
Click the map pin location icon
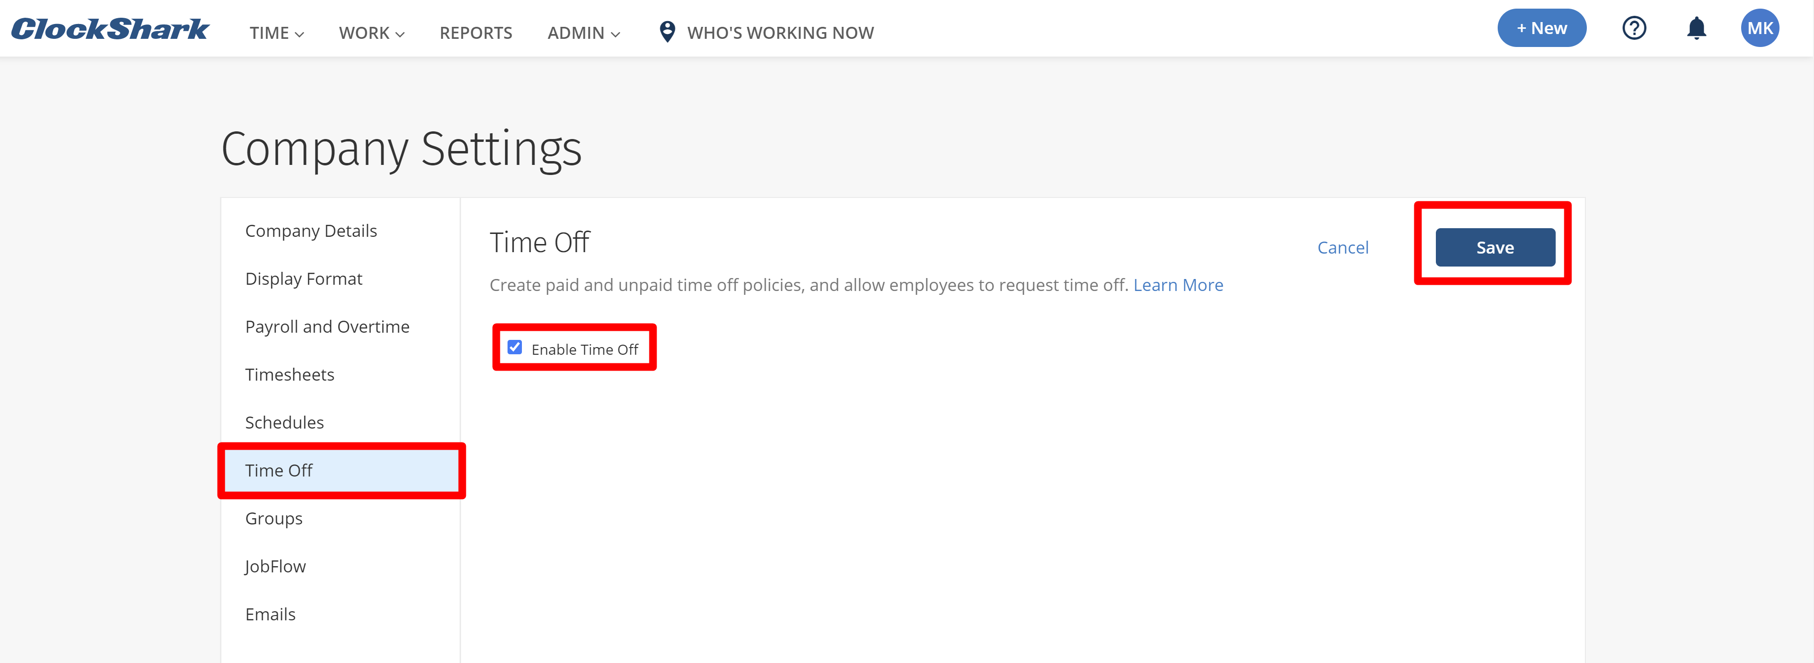coord(667,32)
